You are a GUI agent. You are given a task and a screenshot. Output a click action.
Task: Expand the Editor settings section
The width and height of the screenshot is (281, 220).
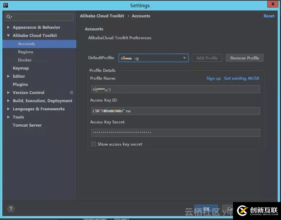point(8,76)
